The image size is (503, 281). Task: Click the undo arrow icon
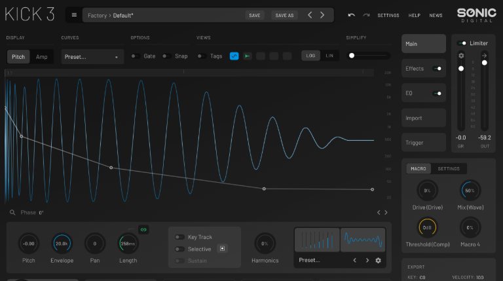tap(352, 15)
